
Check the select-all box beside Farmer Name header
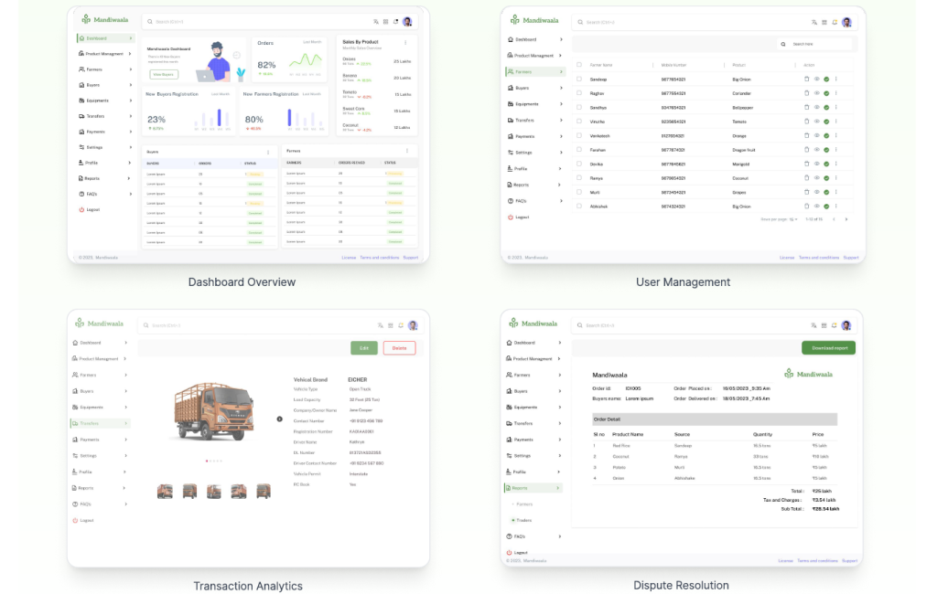[579, 65]
